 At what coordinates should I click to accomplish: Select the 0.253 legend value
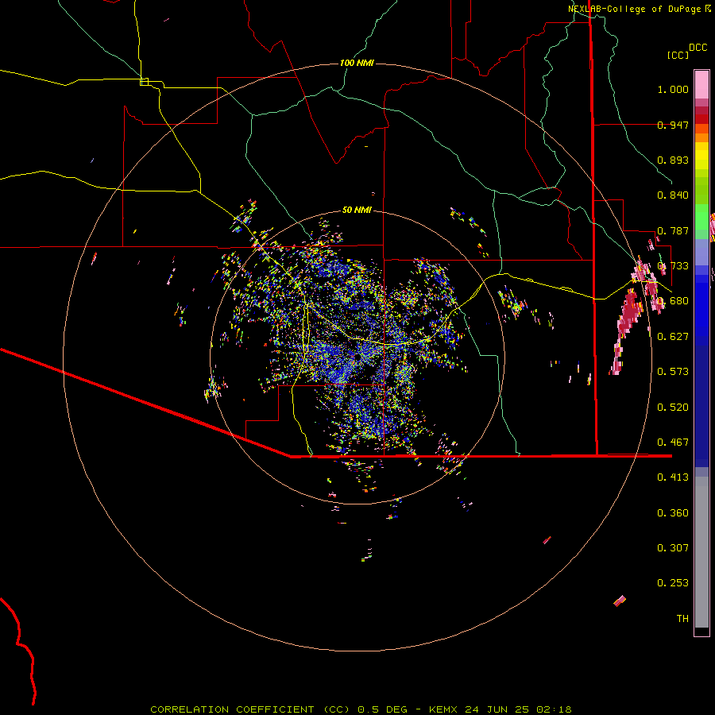(x=673, y=583)
